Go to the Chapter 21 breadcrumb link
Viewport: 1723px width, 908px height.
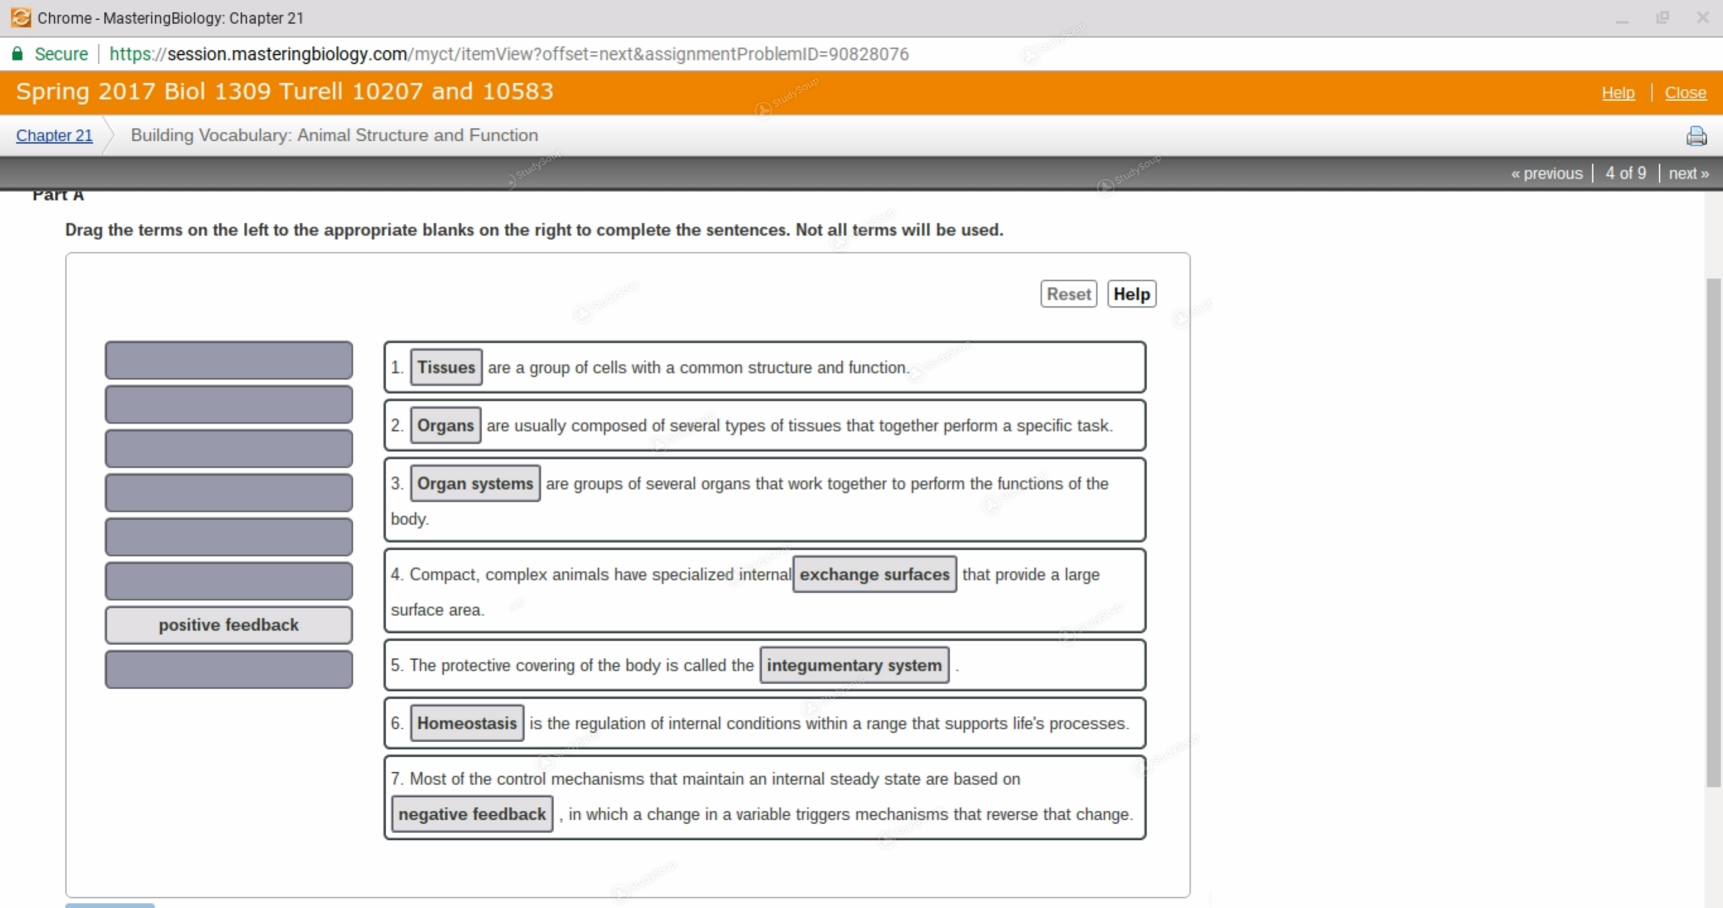point(54,136)
